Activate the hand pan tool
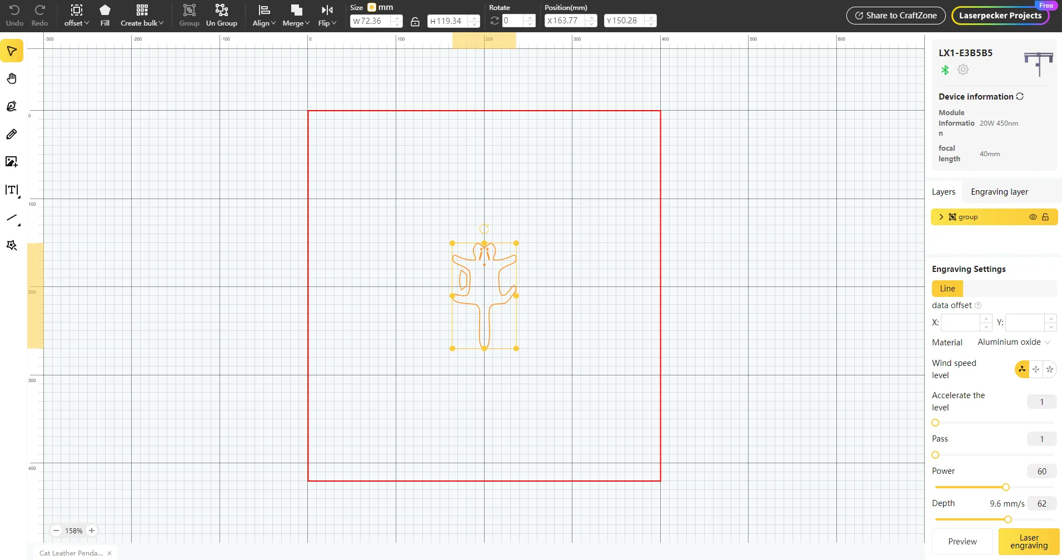This screenshot has width=1062, height=560. (12, 79)
